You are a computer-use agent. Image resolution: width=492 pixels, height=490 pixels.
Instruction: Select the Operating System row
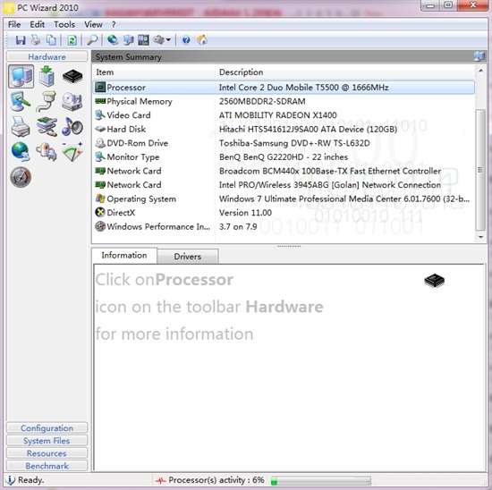coord(284,199)
